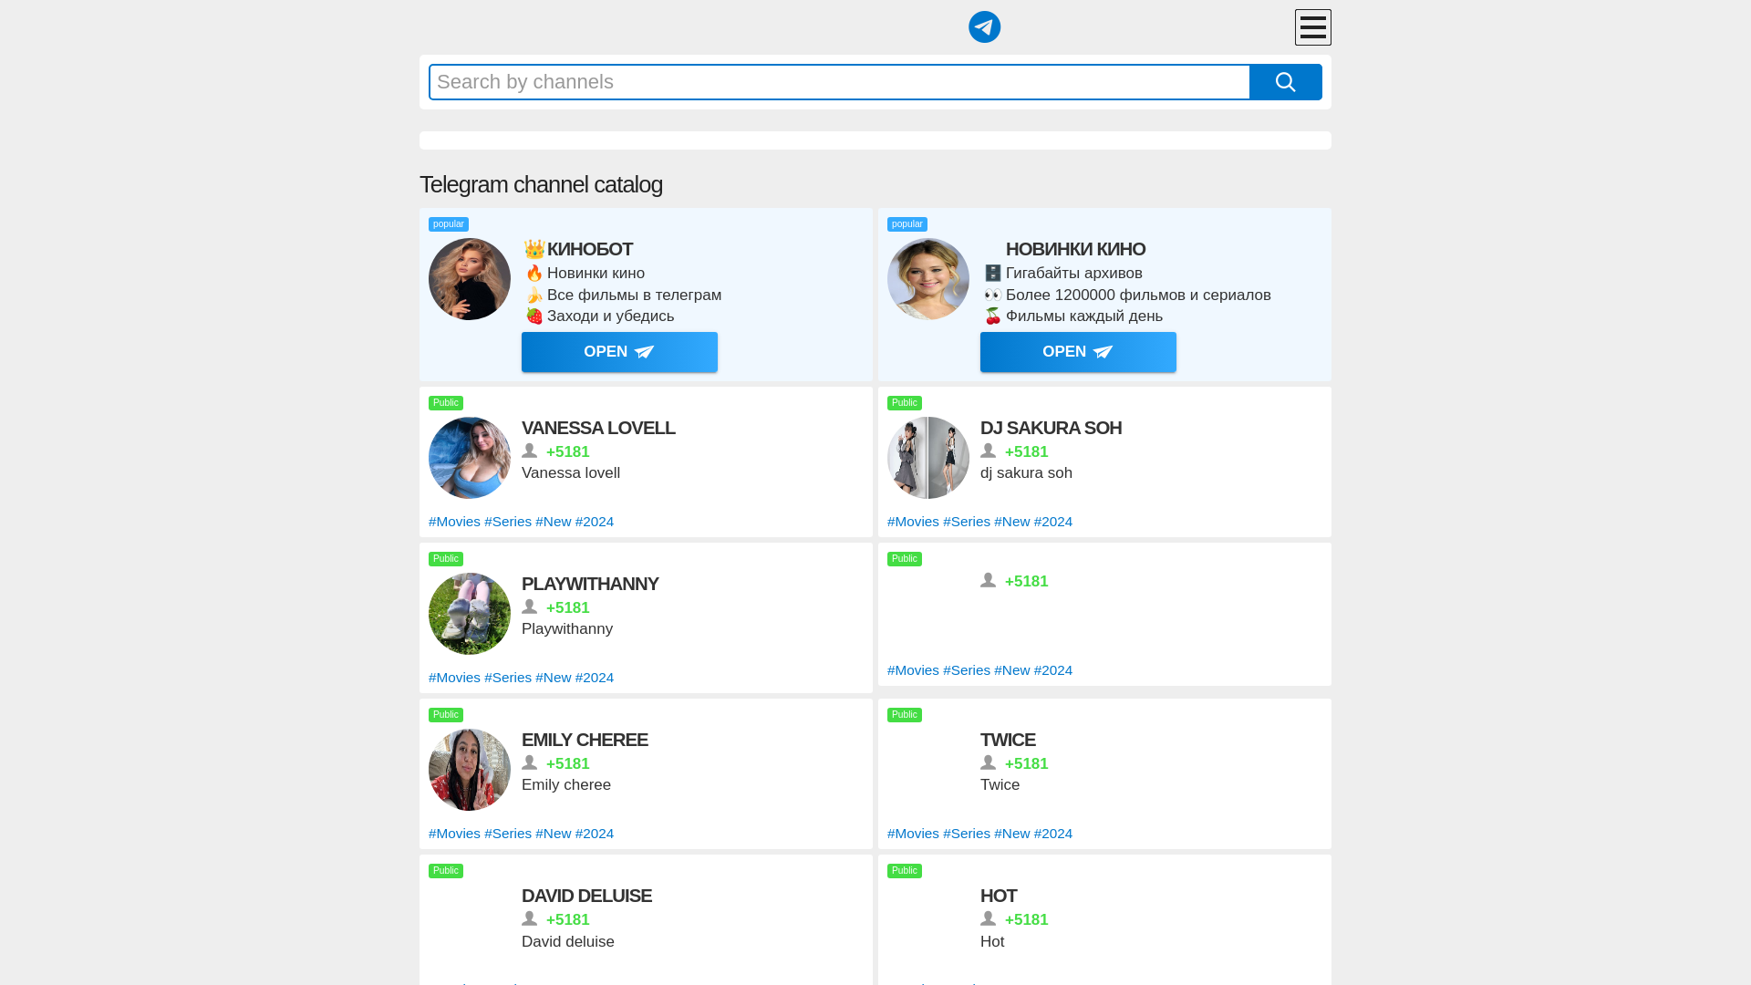Open the DAVID DELUISE channel title
Screen dimensions: 1751x985
point(586,896)
